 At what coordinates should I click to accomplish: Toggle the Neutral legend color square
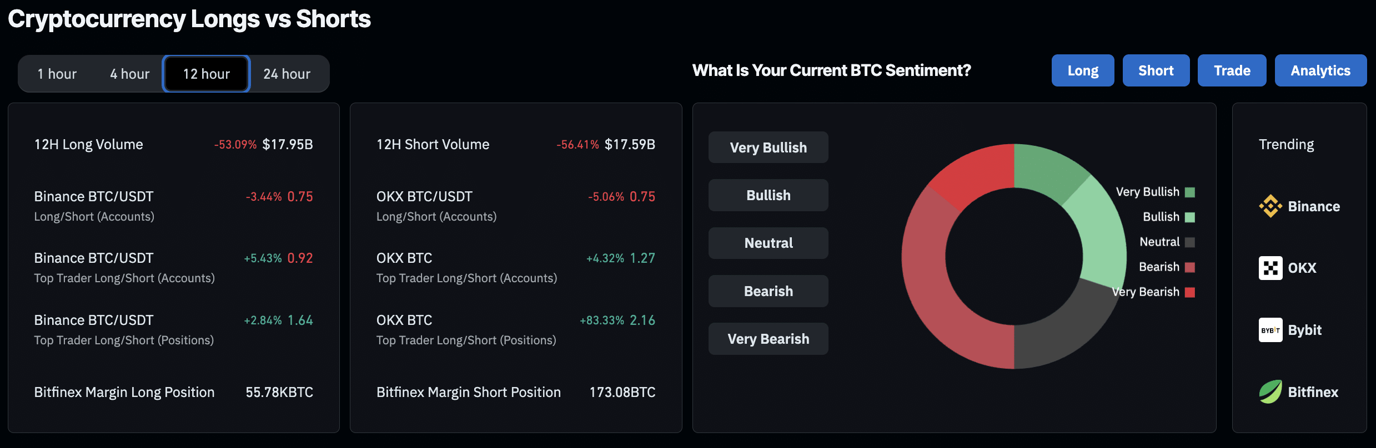(1189, 242)
